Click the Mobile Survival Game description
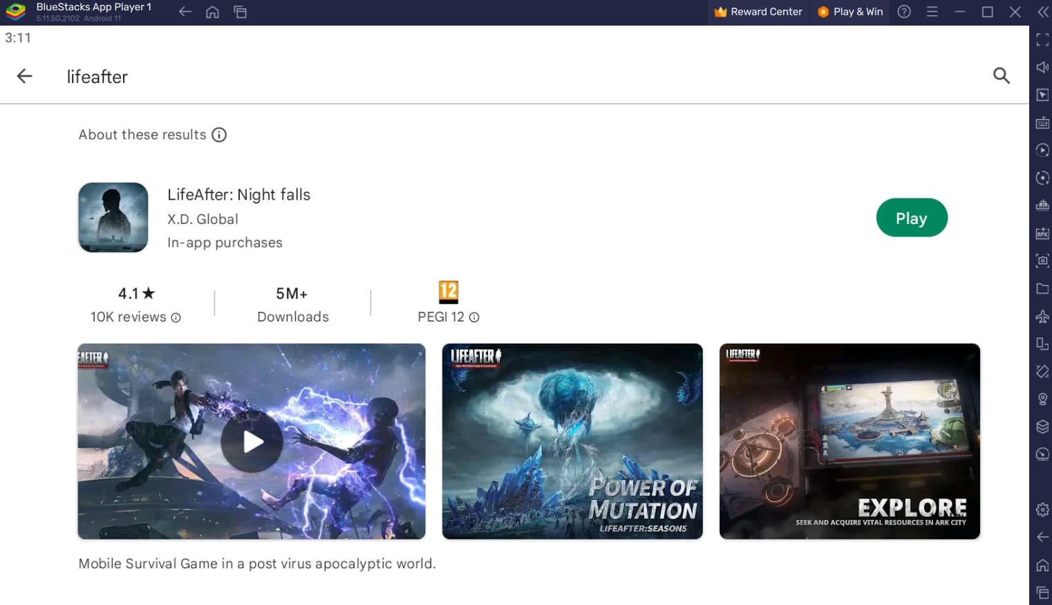The image size is (1052, 605). point(257,564)
